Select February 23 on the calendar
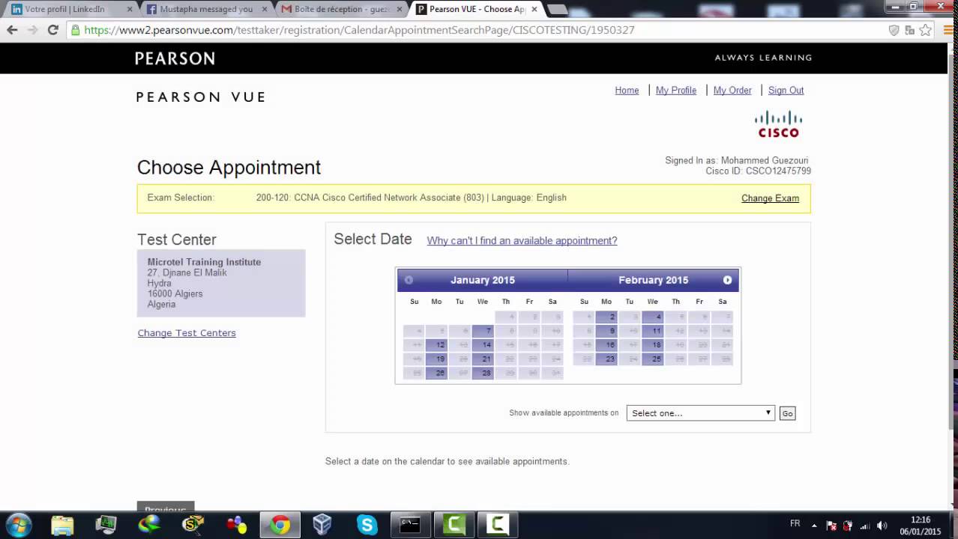 click(606, 359)
